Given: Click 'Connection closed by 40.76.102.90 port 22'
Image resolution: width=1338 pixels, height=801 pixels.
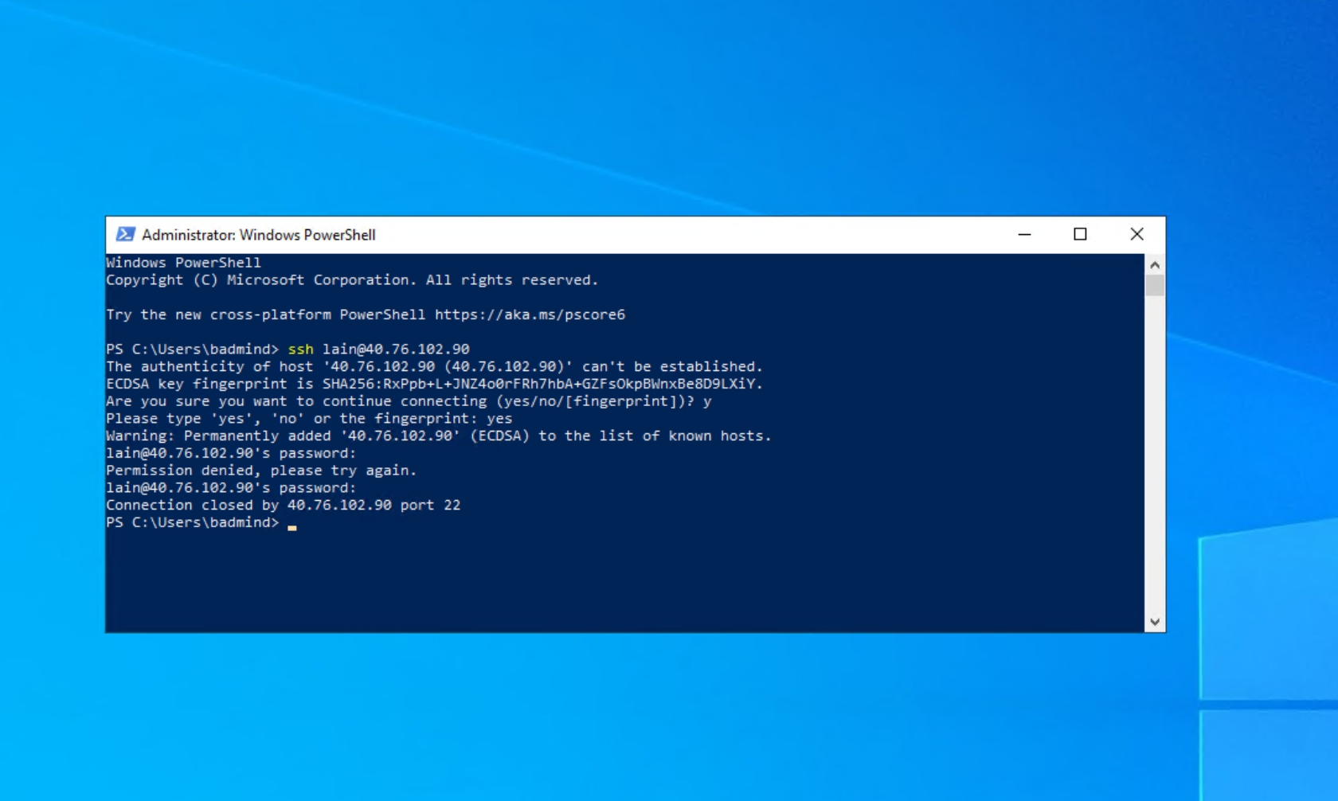Looking at the screenshot, I should [284, 505].
